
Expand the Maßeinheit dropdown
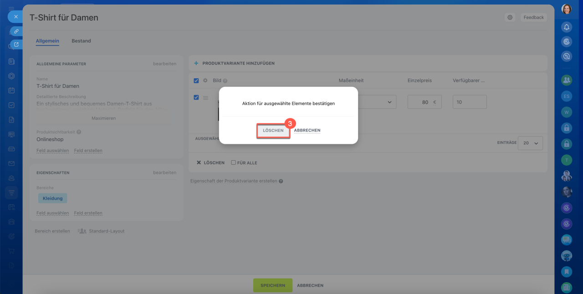[x=389, y=102]
